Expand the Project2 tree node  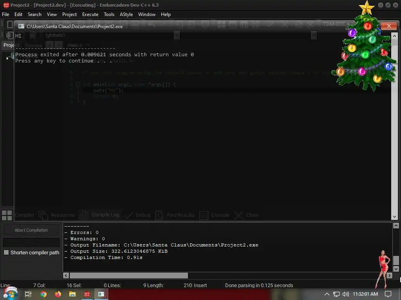click(x=7, y=59)
